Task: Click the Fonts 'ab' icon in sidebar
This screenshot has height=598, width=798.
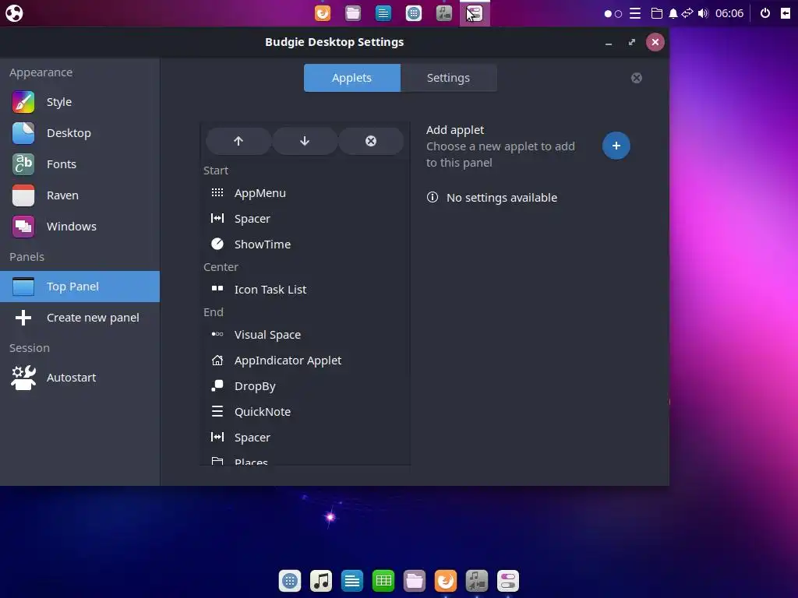Action: (x=23, y=164)
